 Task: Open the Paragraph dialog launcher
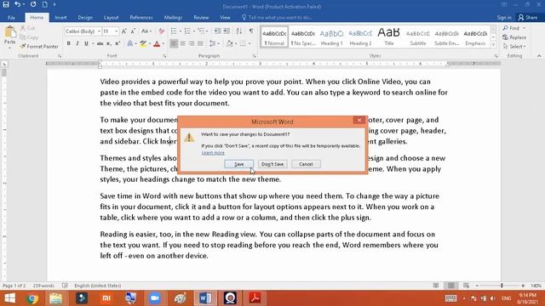pyautogui.click(x=255, y=56)
